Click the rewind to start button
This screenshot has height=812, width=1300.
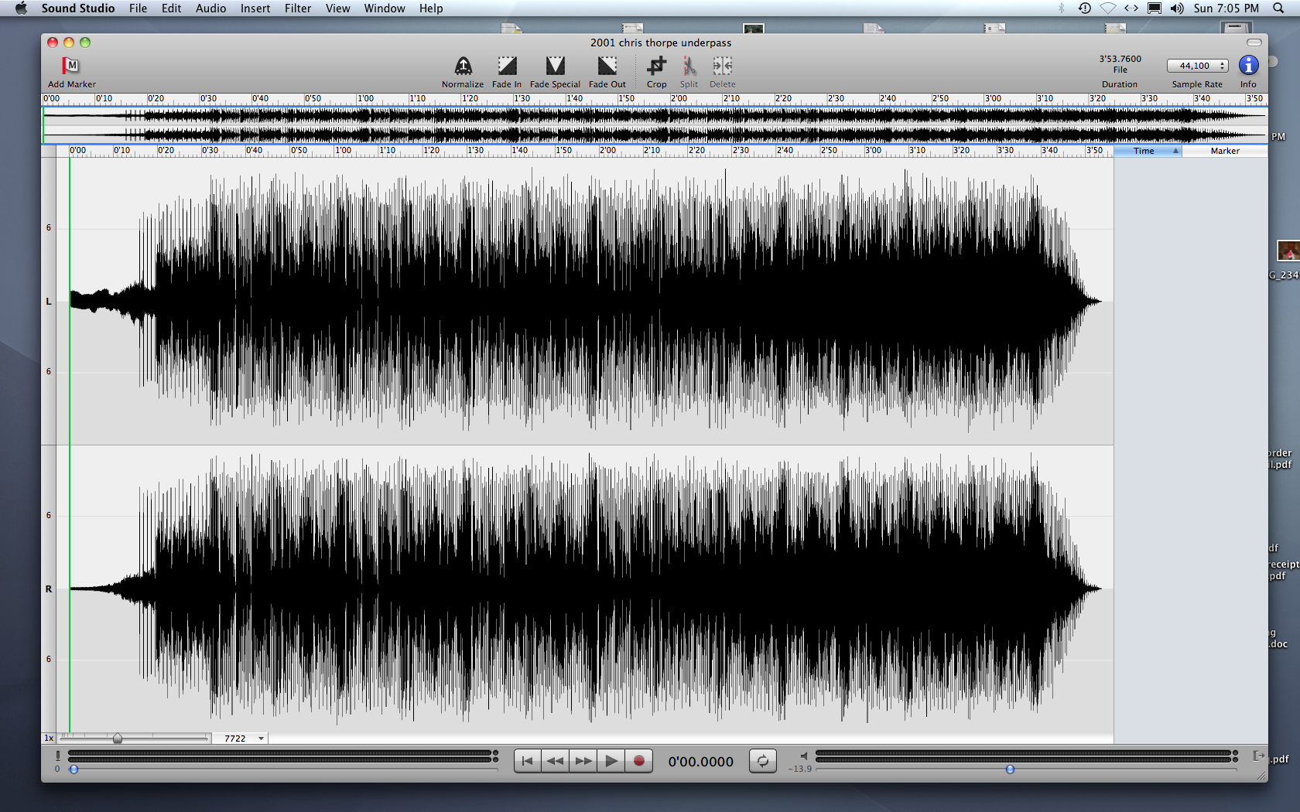point(528,761)
